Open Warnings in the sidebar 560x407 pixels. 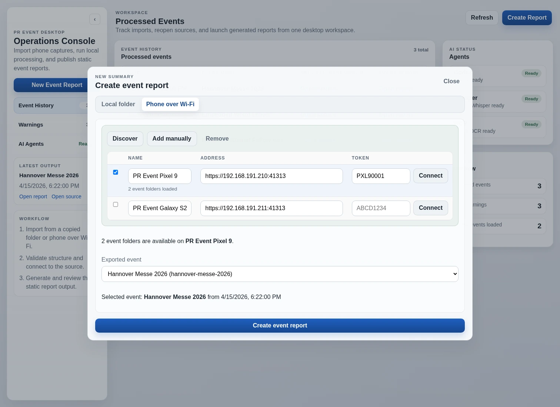tap(51, 125)
